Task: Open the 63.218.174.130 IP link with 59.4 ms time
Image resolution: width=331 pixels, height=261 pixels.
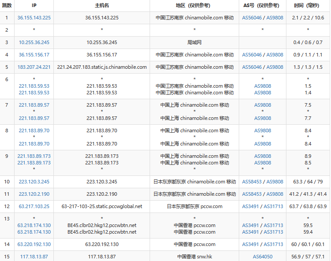Action: tap(34, 232)
